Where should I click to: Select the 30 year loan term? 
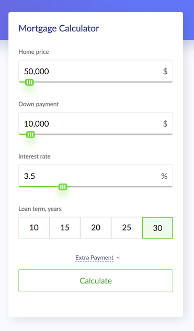tap(157, 228)
